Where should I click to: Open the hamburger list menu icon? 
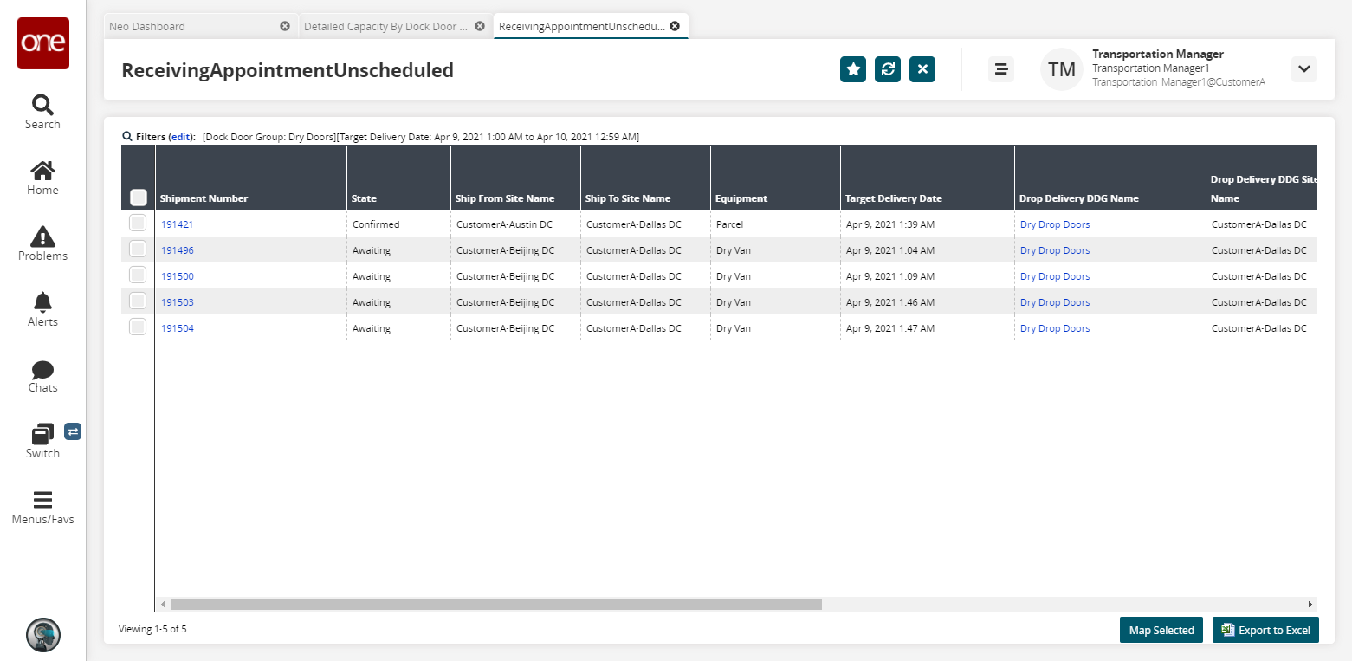coord(1001,69)
